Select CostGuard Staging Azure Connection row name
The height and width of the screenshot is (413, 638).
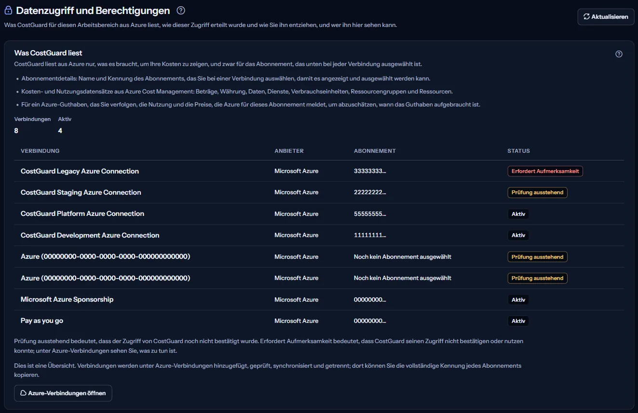pos(81,192)
